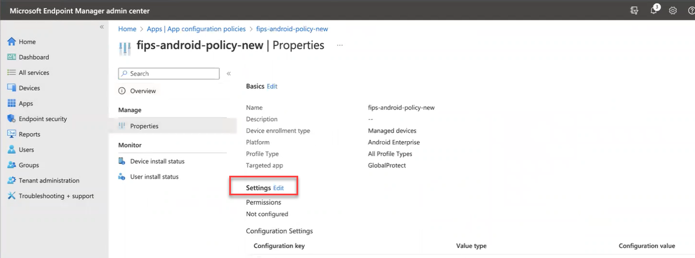The width and height of the screenshot is (695, 258).
Task: Open the Cloud Shell directory icon
Action: point(634,11)
